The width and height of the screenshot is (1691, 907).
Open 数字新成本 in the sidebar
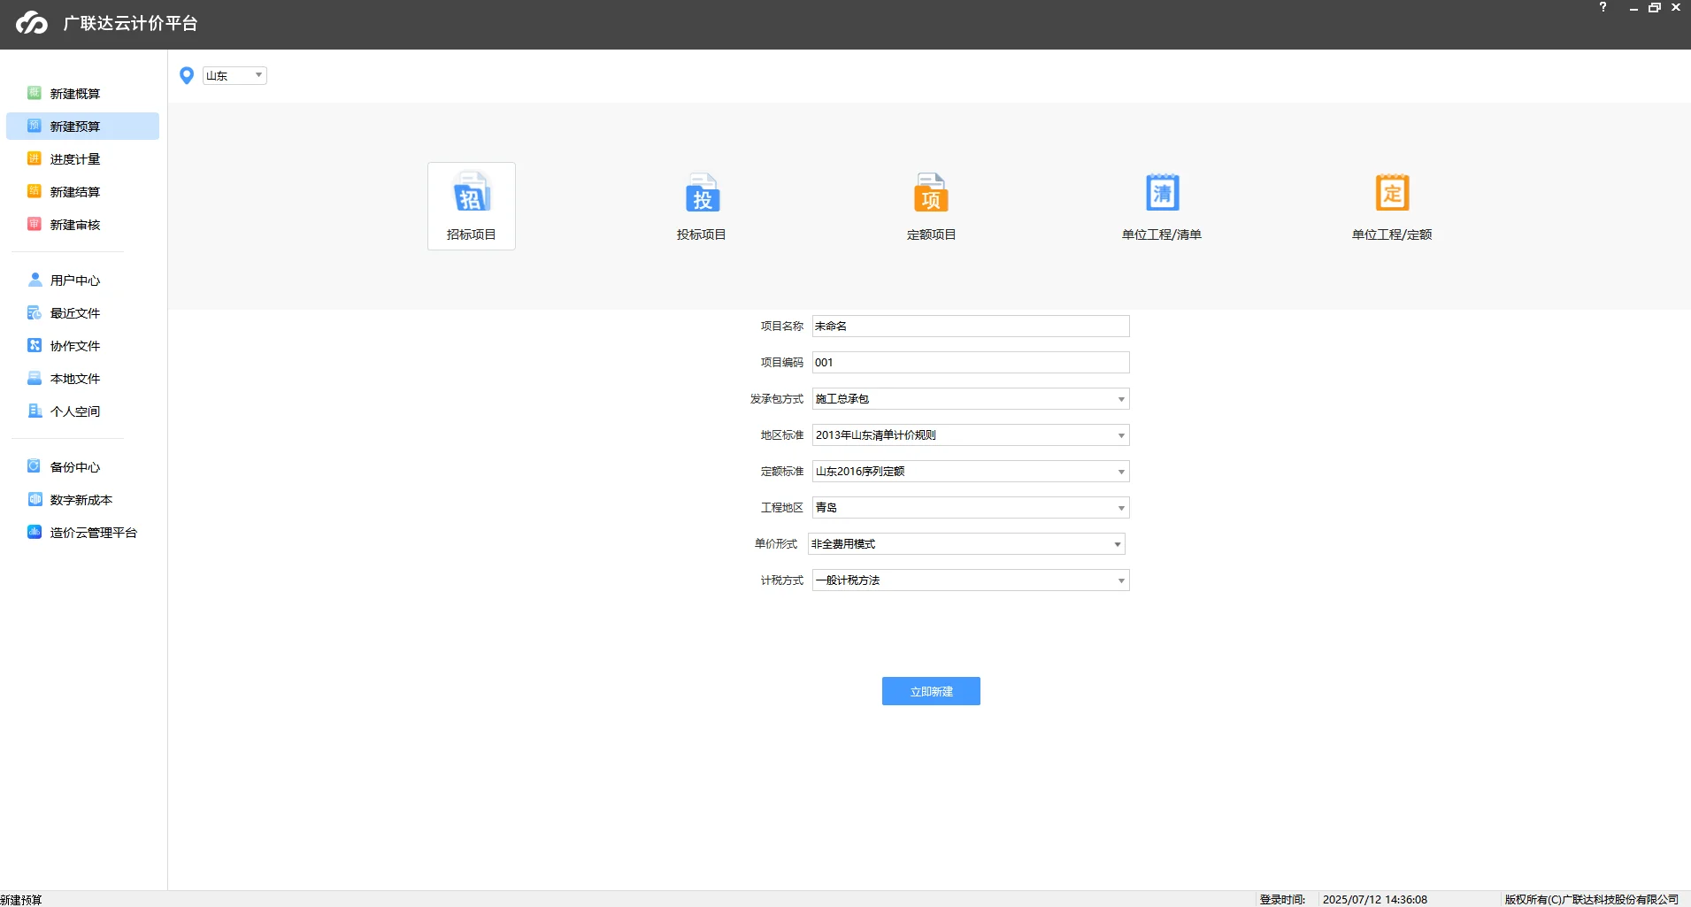(x=82, y=500)
